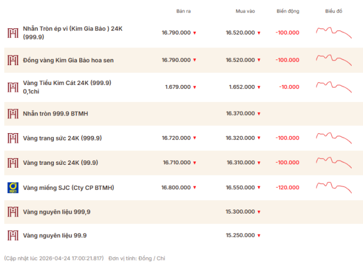This screenshot has width=363, height=264.
Task: Click the 15.300.000 buy price
Action: click(240, 212)
